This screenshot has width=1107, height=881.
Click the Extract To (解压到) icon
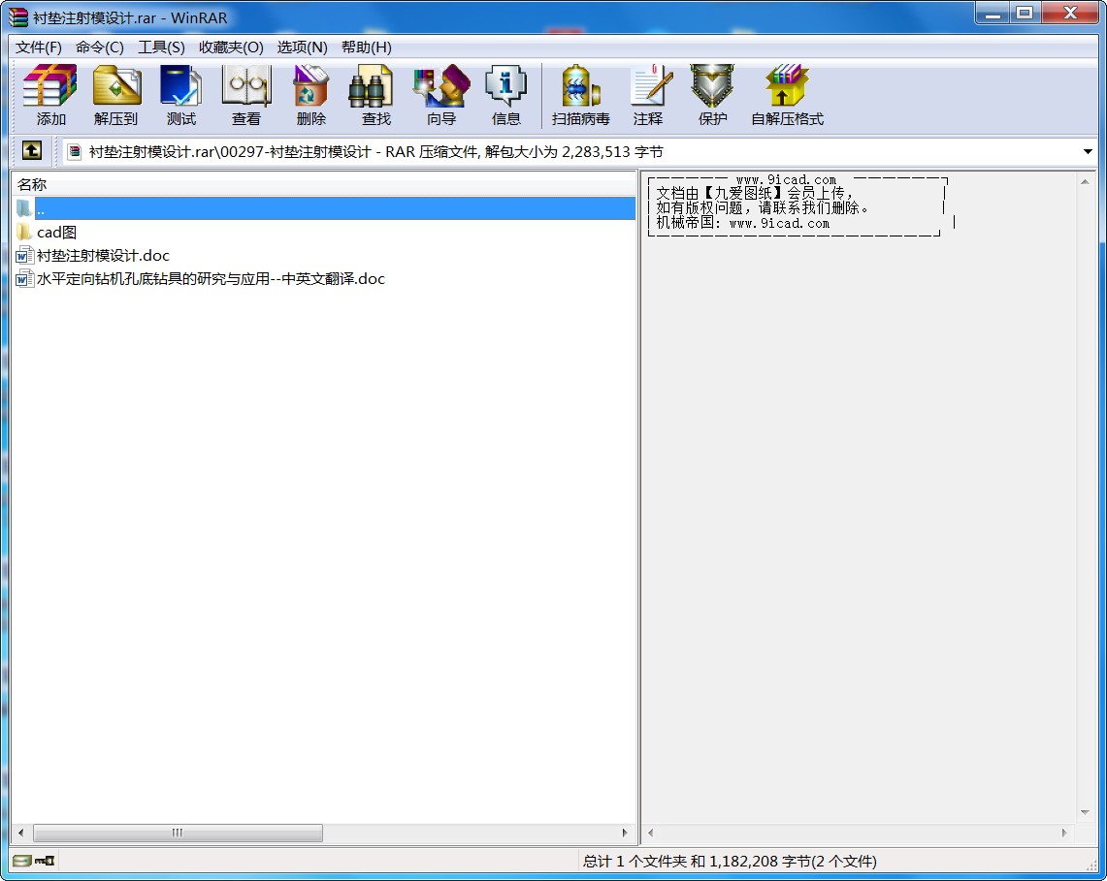point(115,95)
